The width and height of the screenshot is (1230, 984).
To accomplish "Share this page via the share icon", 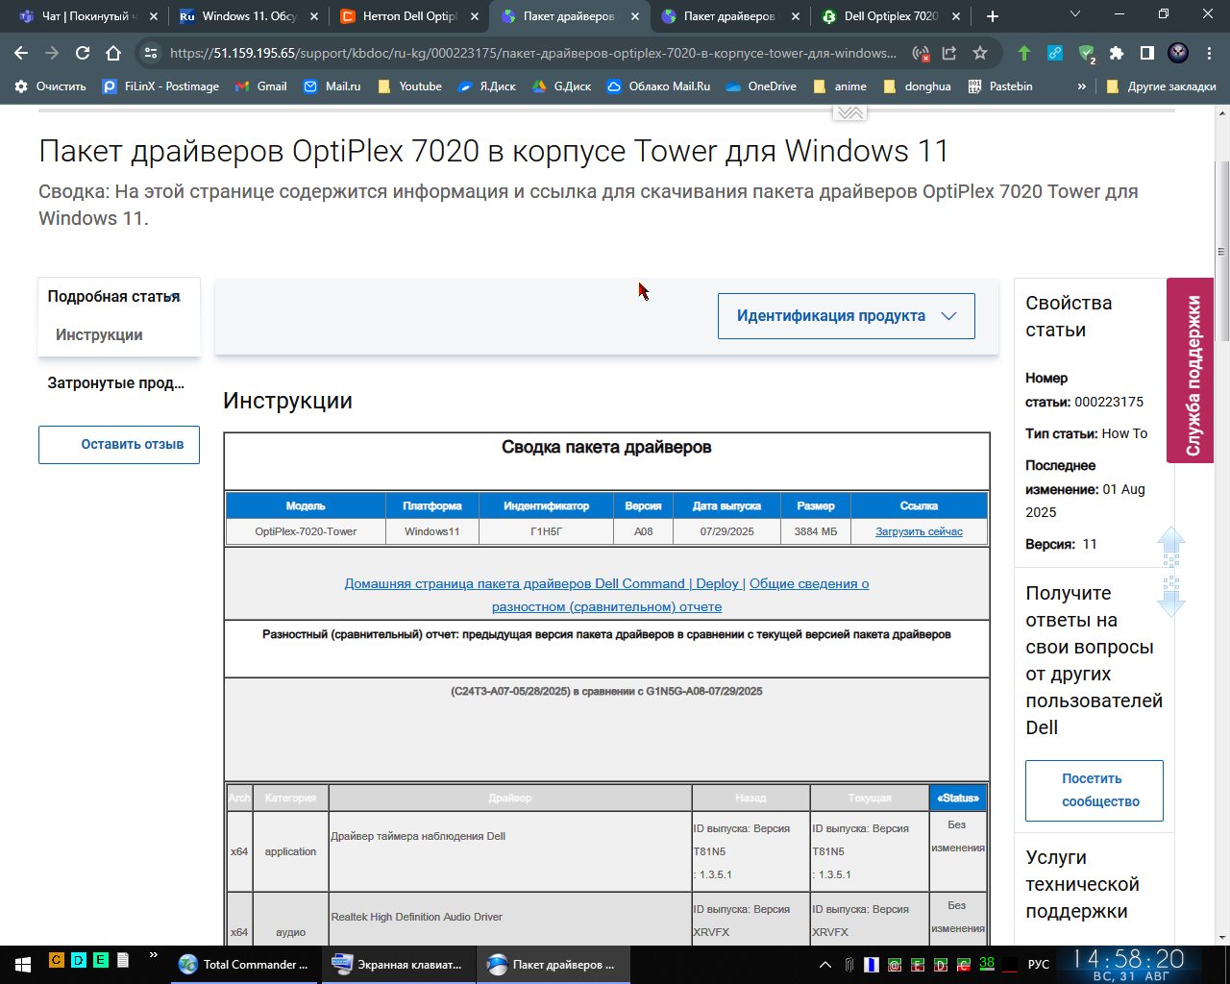I will pyautogui.click(x=949, y=53).
